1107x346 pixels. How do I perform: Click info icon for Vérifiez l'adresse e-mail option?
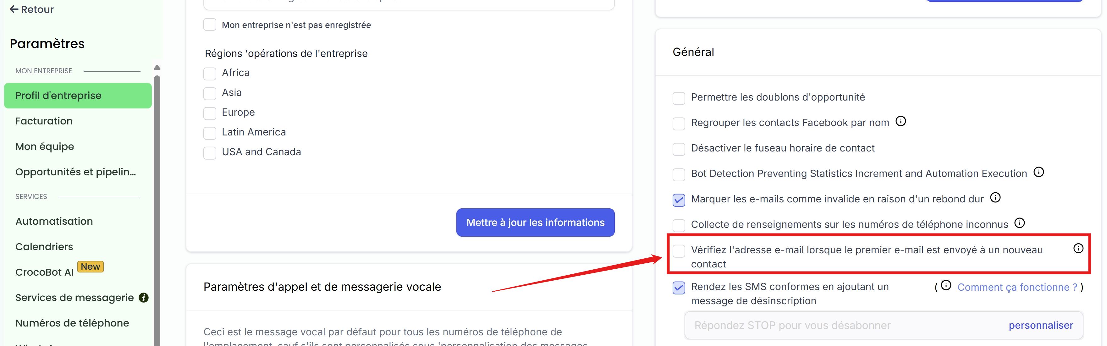click(x=1078, y=249)
